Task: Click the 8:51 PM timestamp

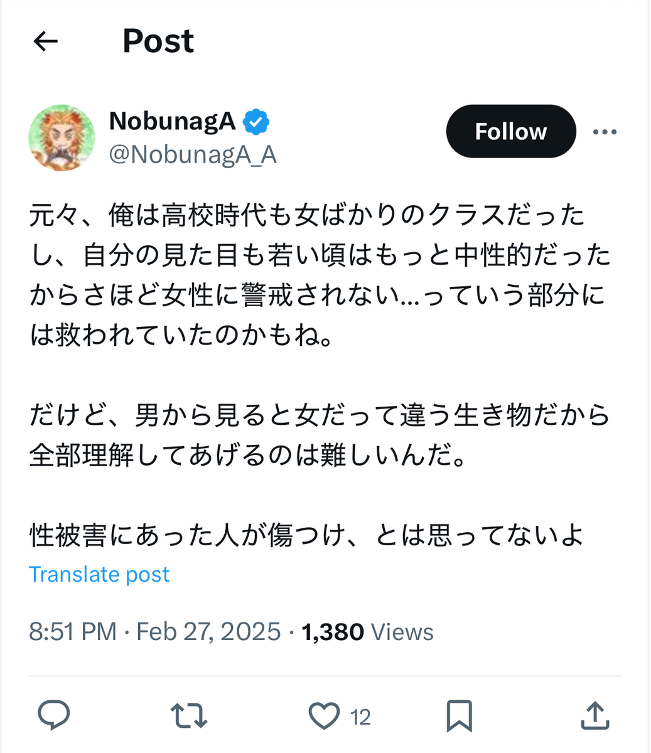Action: 72,631
